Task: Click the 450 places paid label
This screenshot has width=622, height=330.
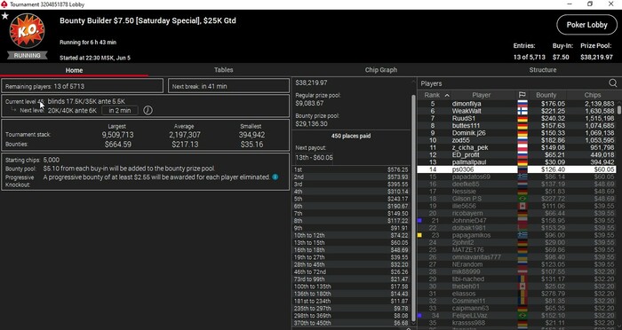Action: 351,136
